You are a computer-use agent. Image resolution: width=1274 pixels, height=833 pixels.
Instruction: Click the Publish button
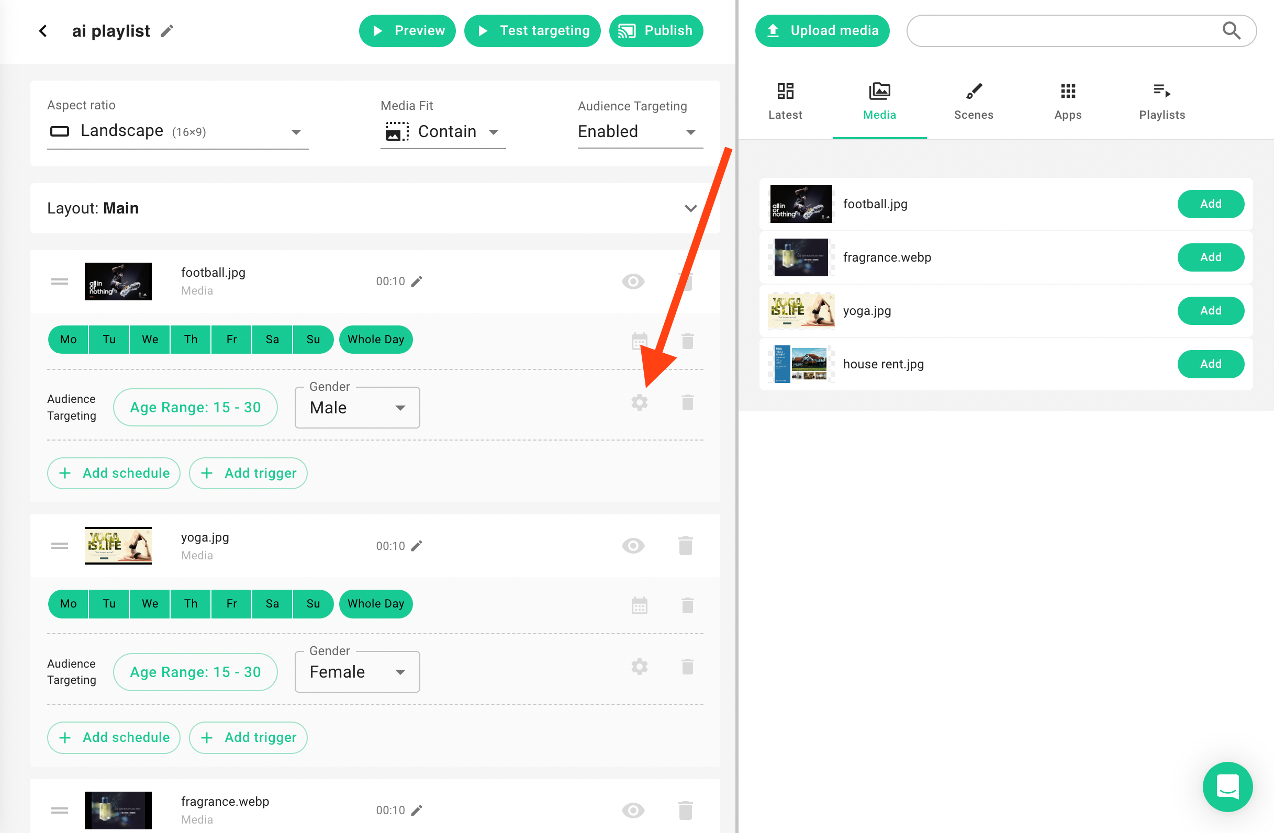click(x=656, y=31)
